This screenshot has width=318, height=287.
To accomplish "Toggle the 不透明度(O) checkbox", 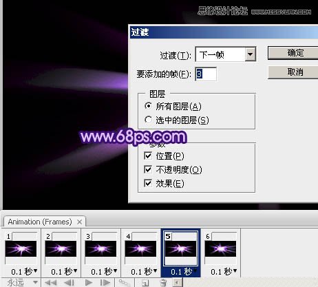I will pos(148,169).
